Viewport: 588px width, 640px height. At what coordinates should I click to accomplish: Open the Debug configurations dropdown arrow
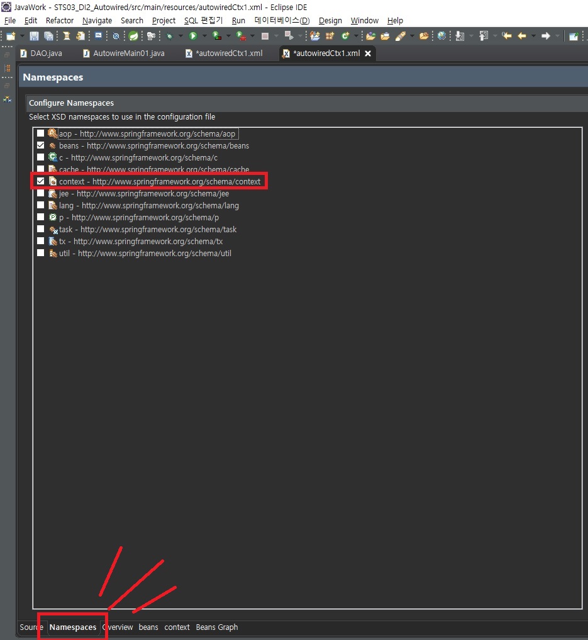[180, 36]
